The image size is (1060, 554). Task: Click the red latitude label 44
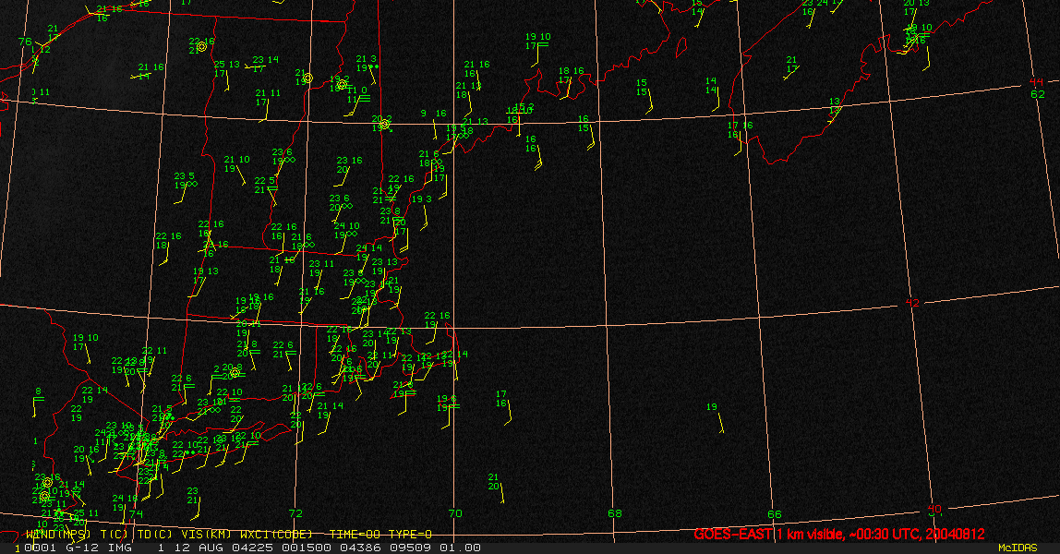click(x=1036, y=82)
